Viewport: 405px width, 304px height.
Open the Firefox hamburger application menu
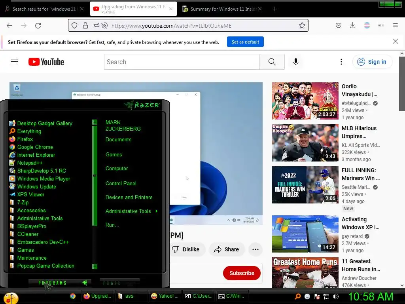click(395, 25)
